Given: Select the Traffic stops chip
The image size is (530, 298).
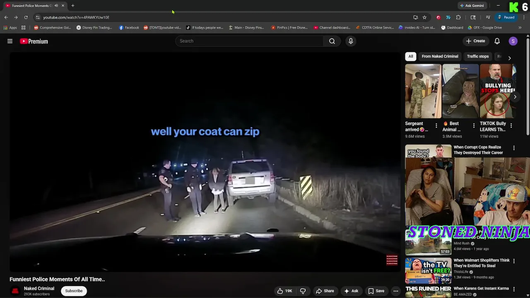Looking at the screenshot, I should pyautogui.click(x=478, y=56).
